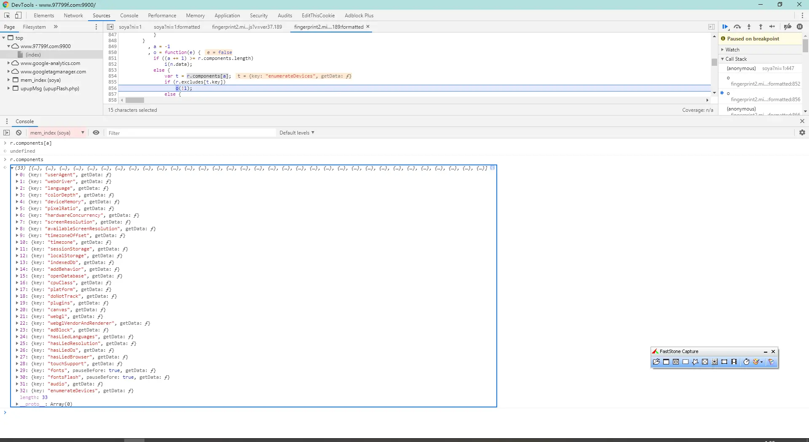
Task: Expand array item 20 canvas
Action: click(17, 310)
